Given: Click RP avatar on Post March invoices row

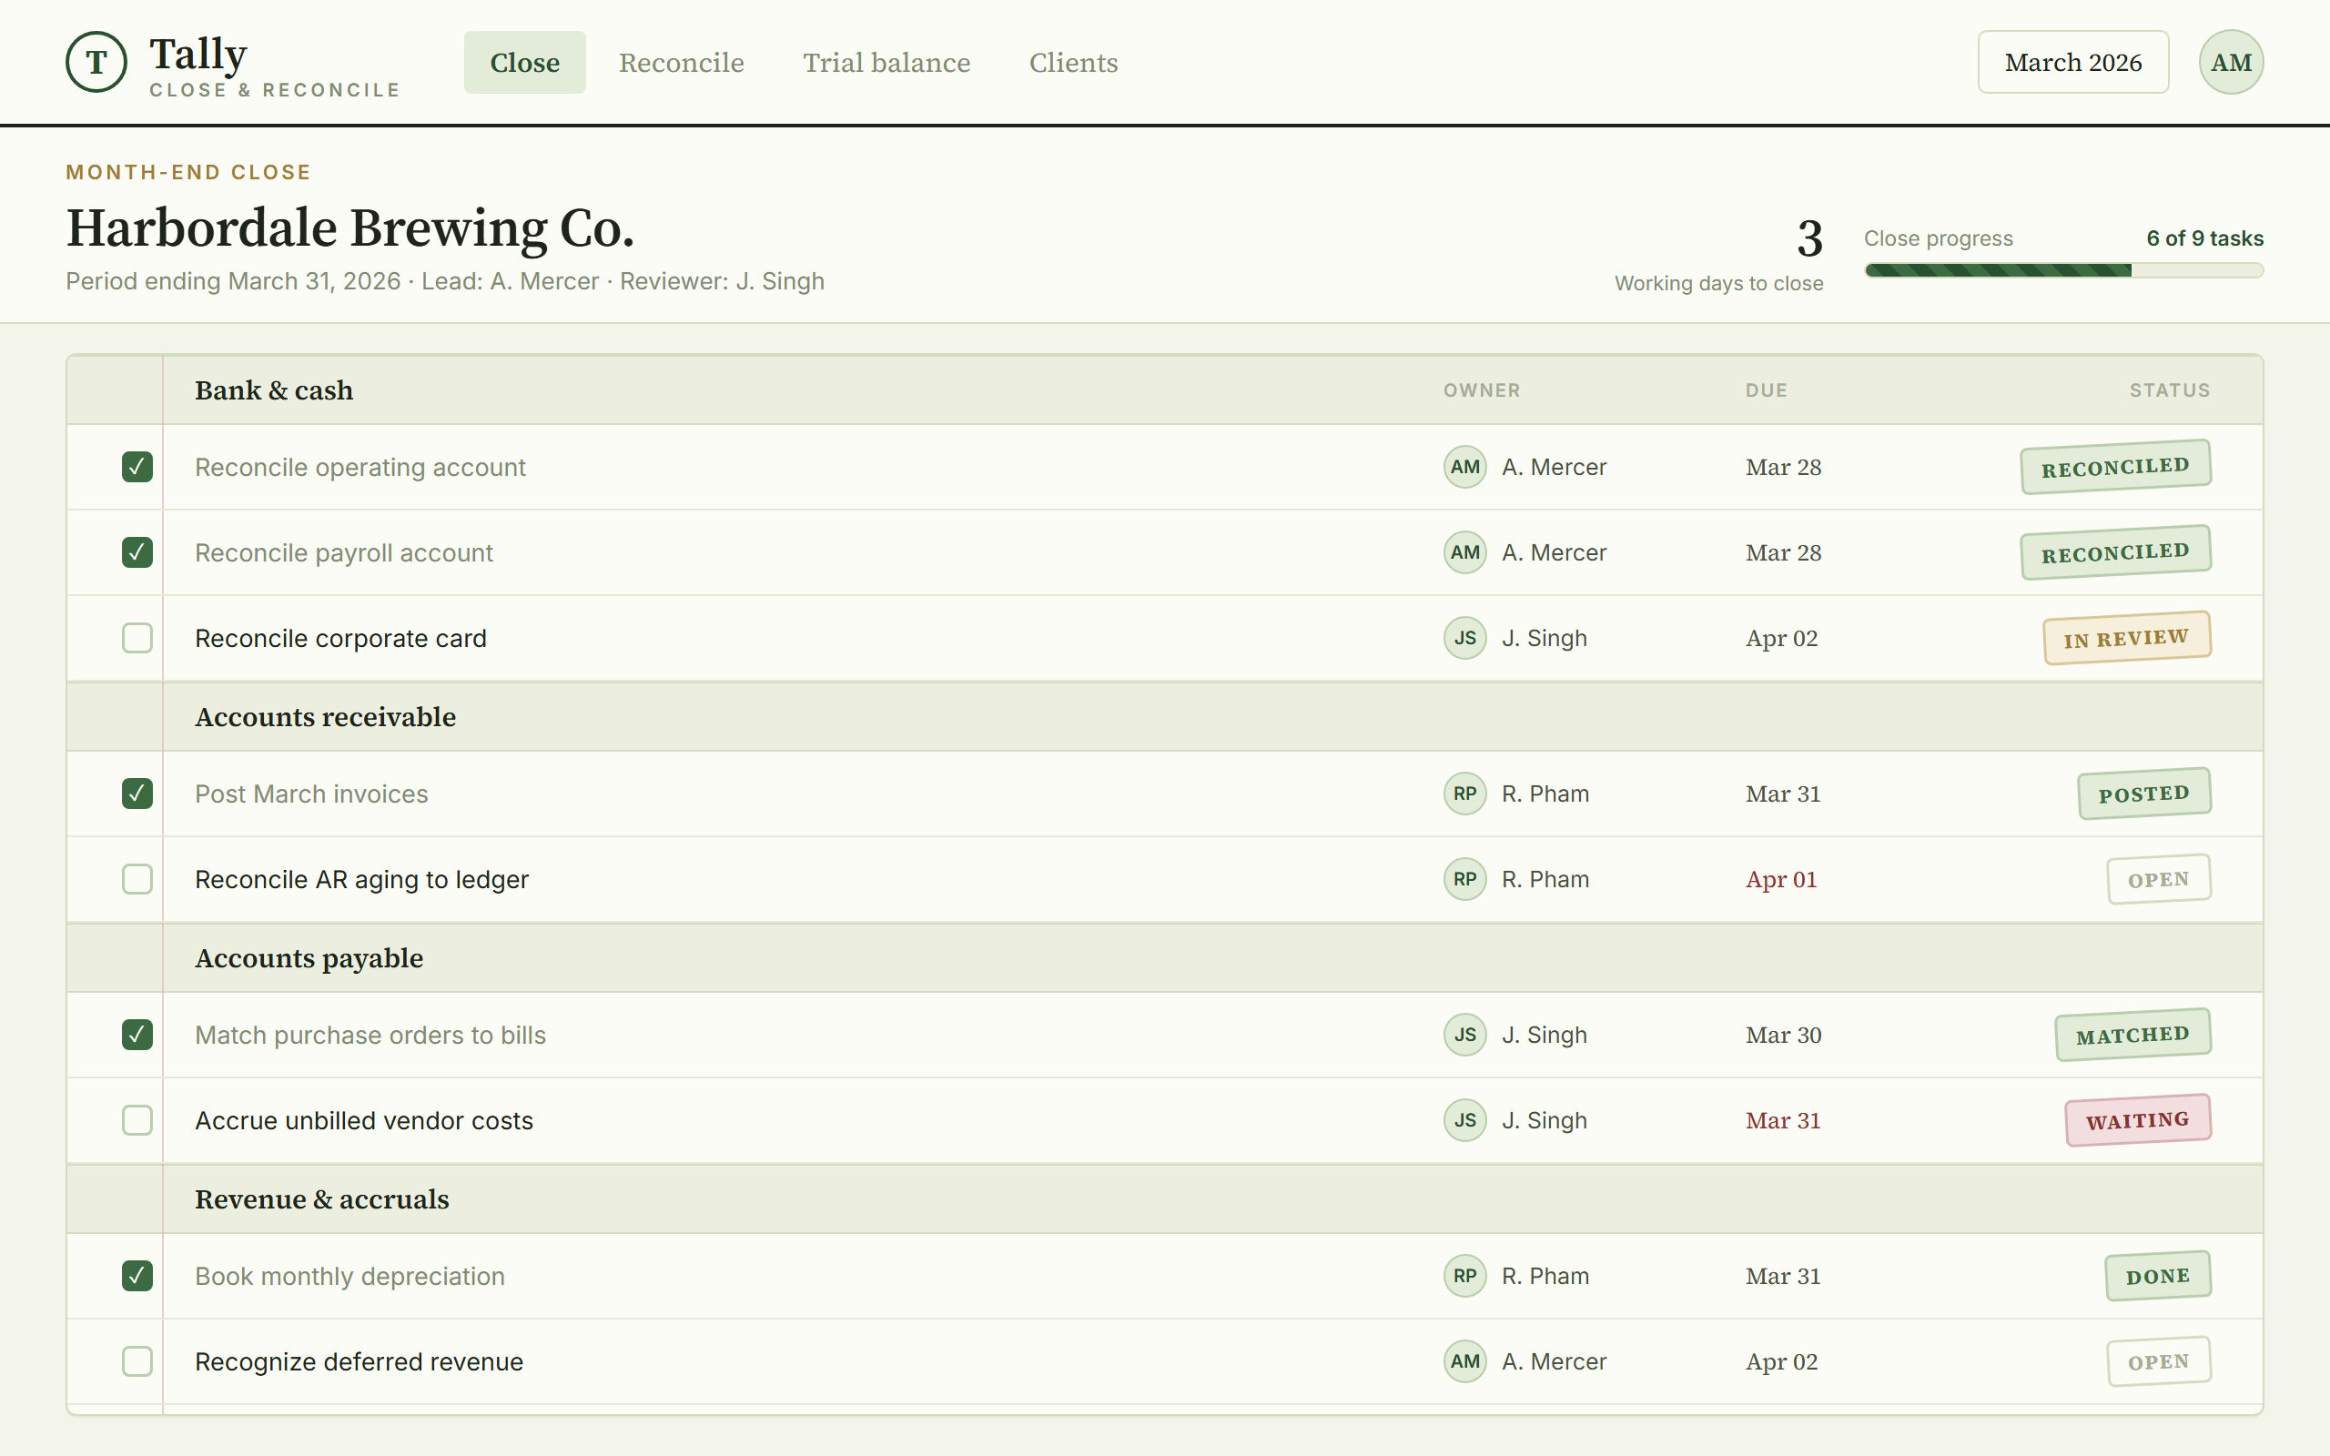Looking at the screenshot, I should [x=1464, y=794].
